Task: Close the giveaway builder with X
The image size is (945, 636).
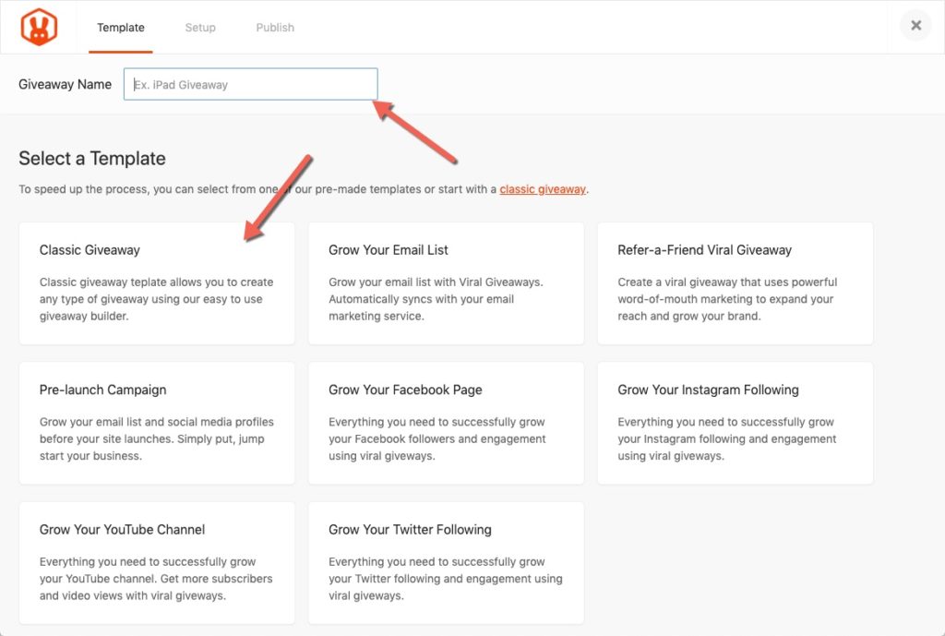Action: (915, 25)
